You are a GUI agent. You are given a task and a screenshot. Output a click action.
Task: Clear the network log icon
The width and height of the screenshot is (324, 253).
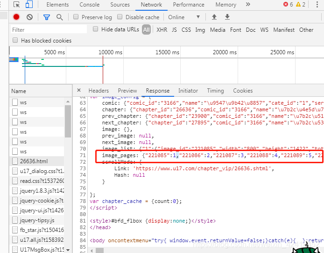29,17
